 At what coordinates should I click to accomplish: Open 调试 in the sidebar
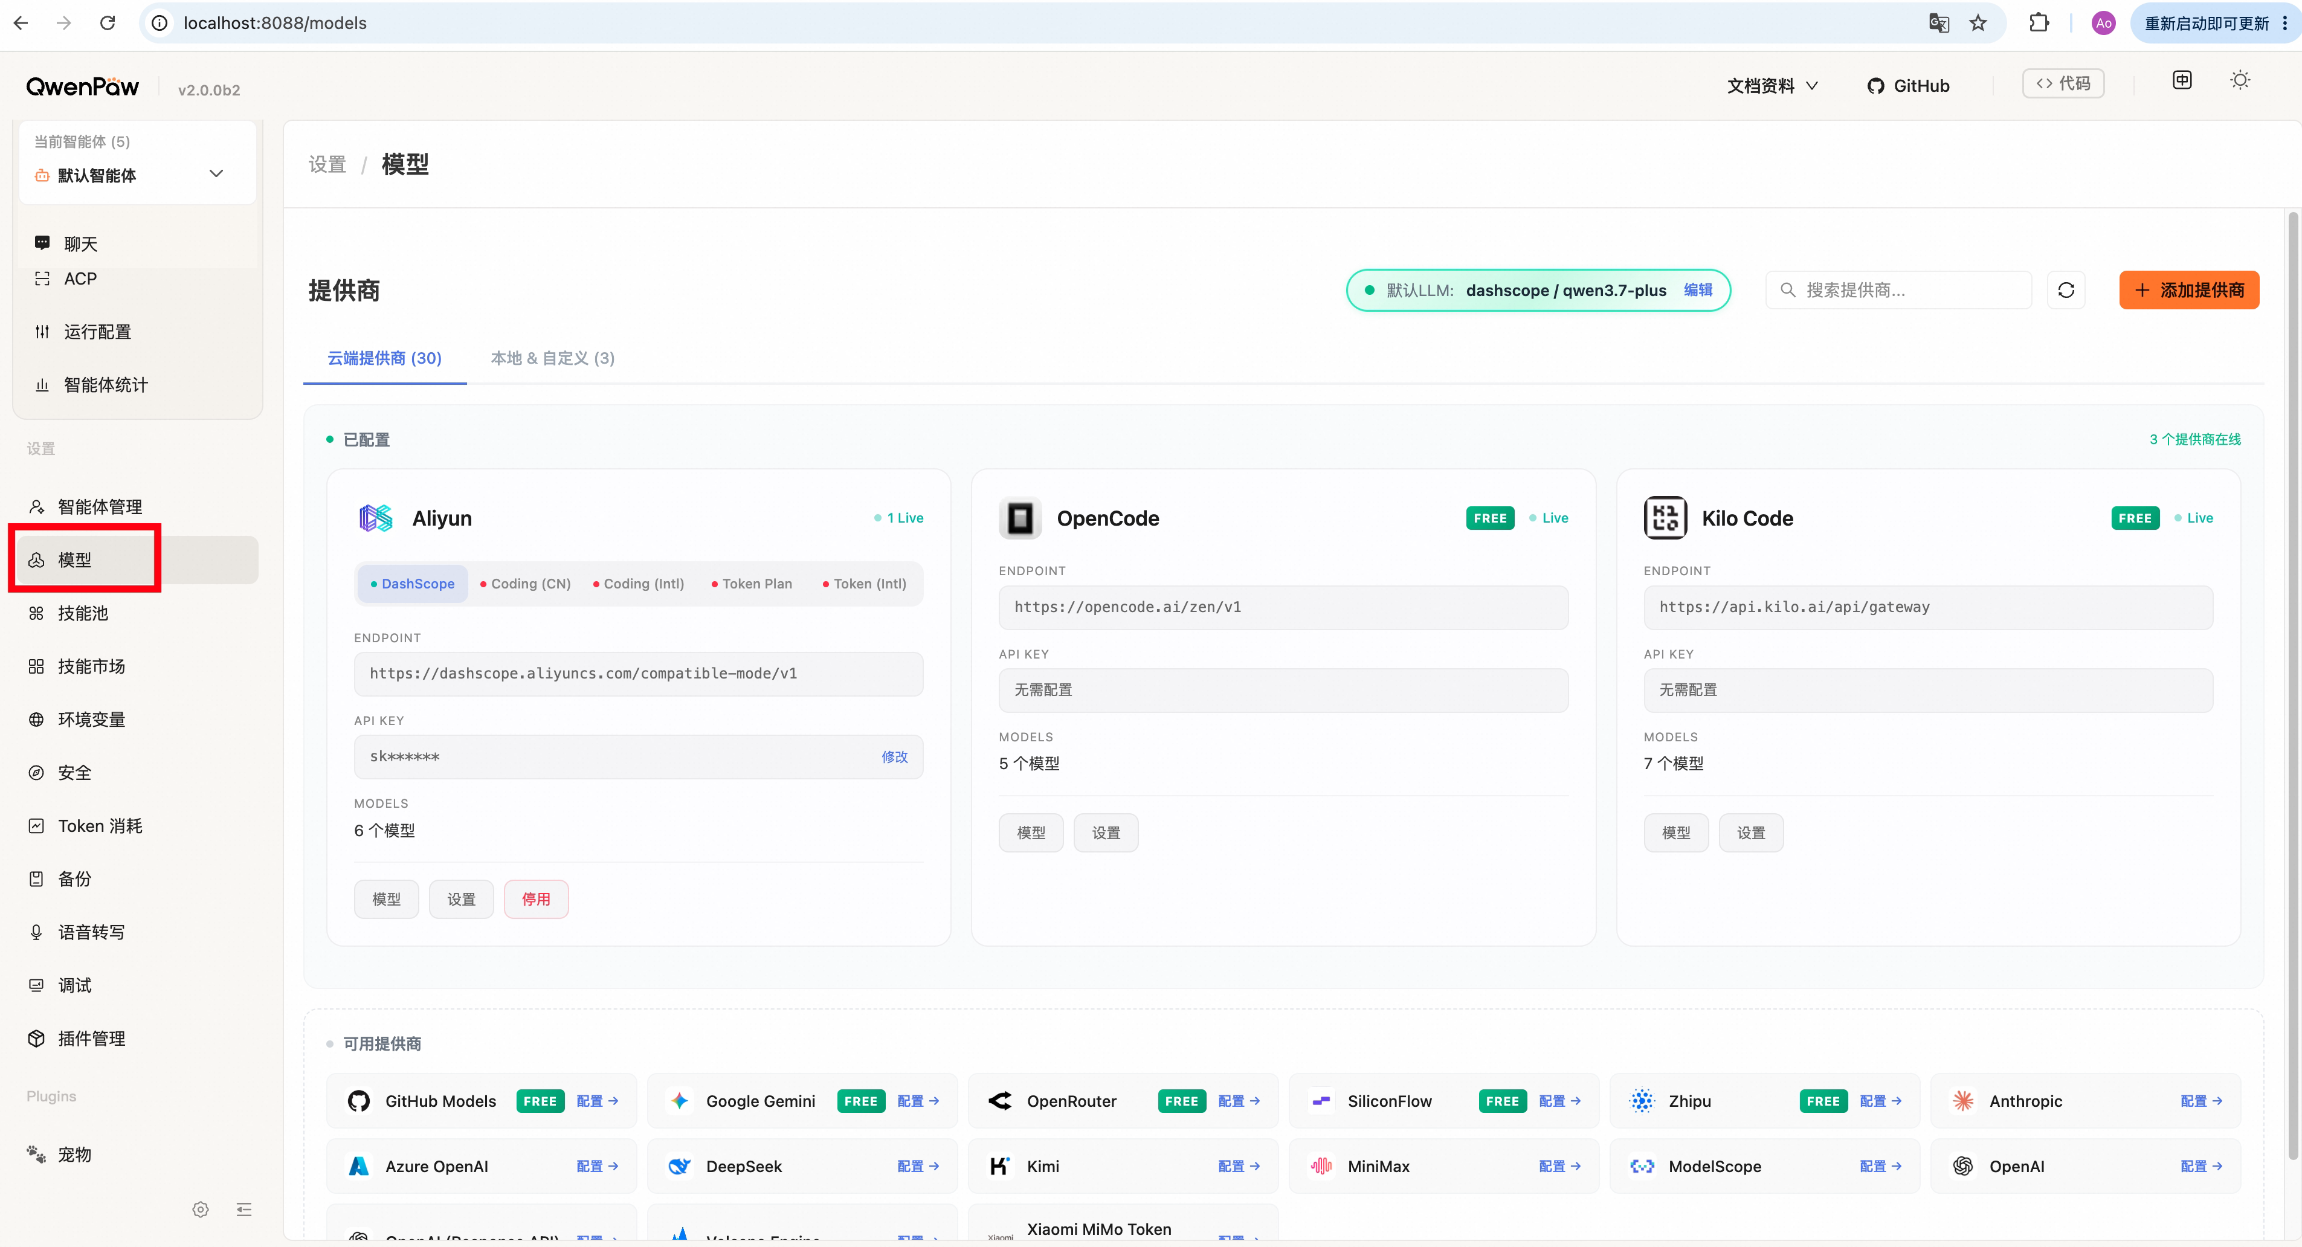(138, 985)
